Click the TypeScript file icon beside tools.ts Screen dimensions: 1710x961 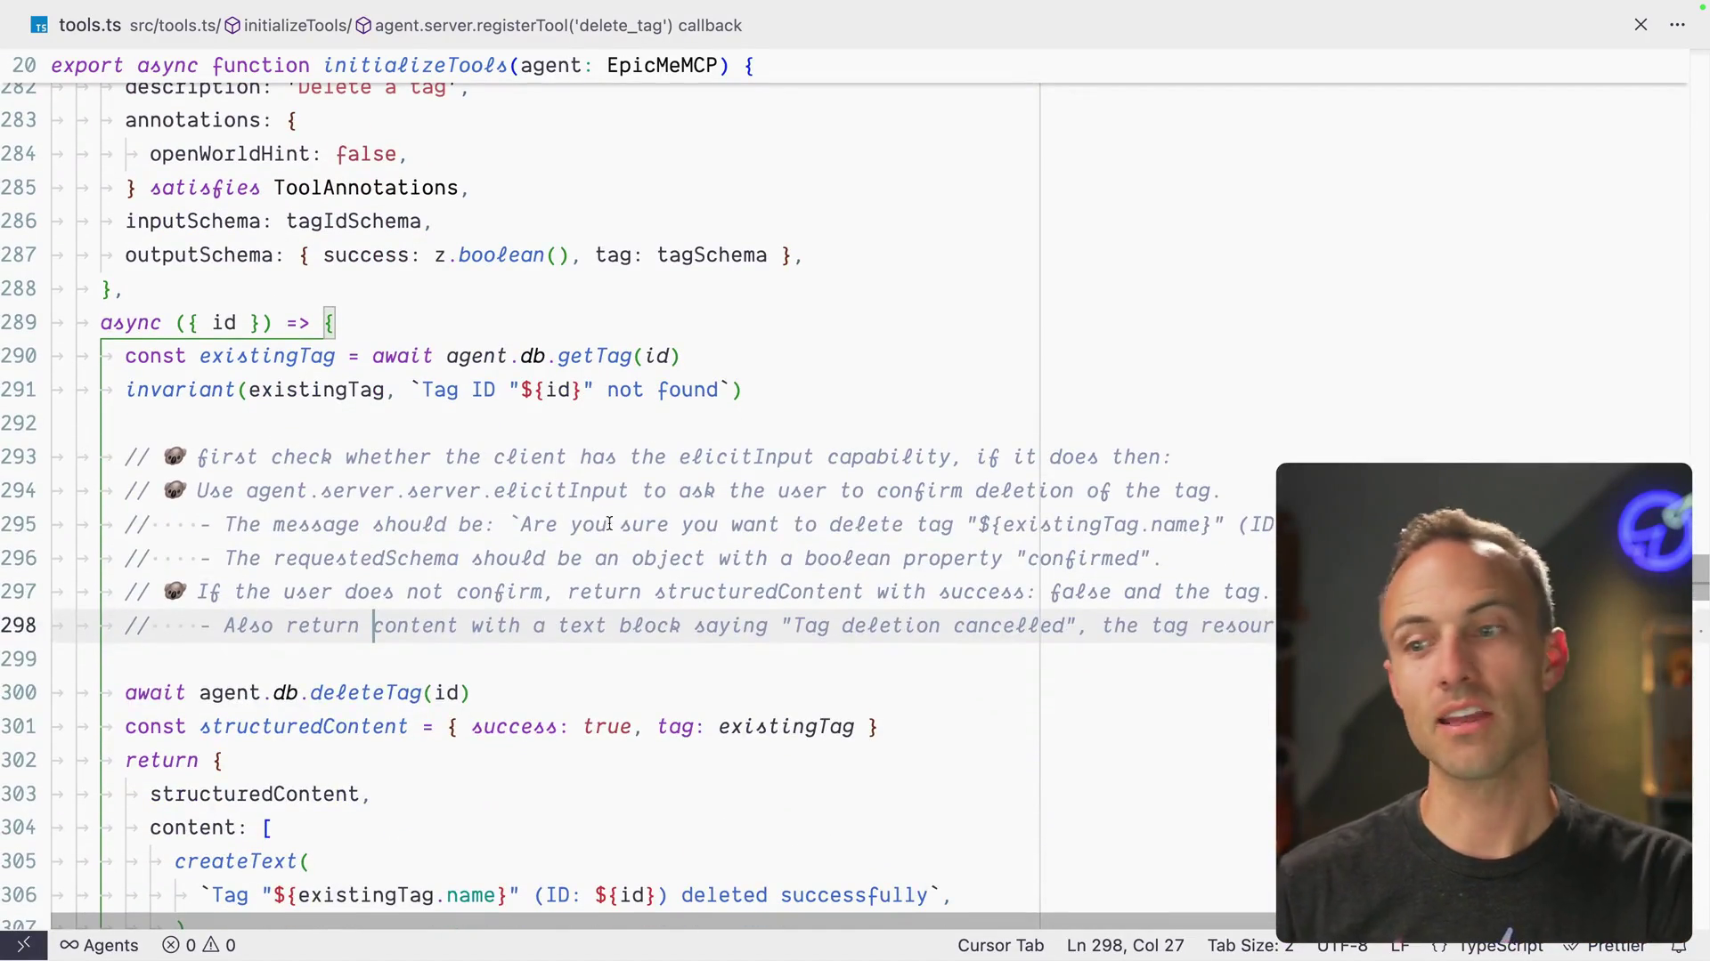point(39,26)
